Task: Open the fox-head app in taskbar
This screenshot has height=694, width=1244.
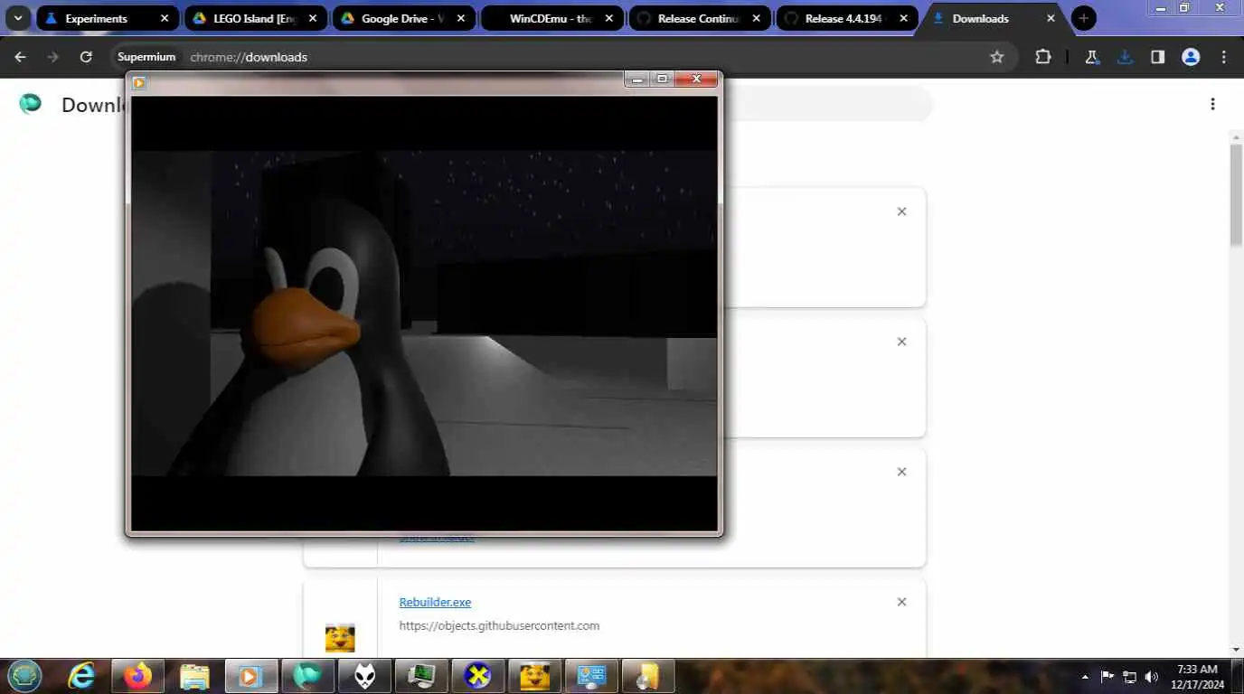Action: (364, 676)
